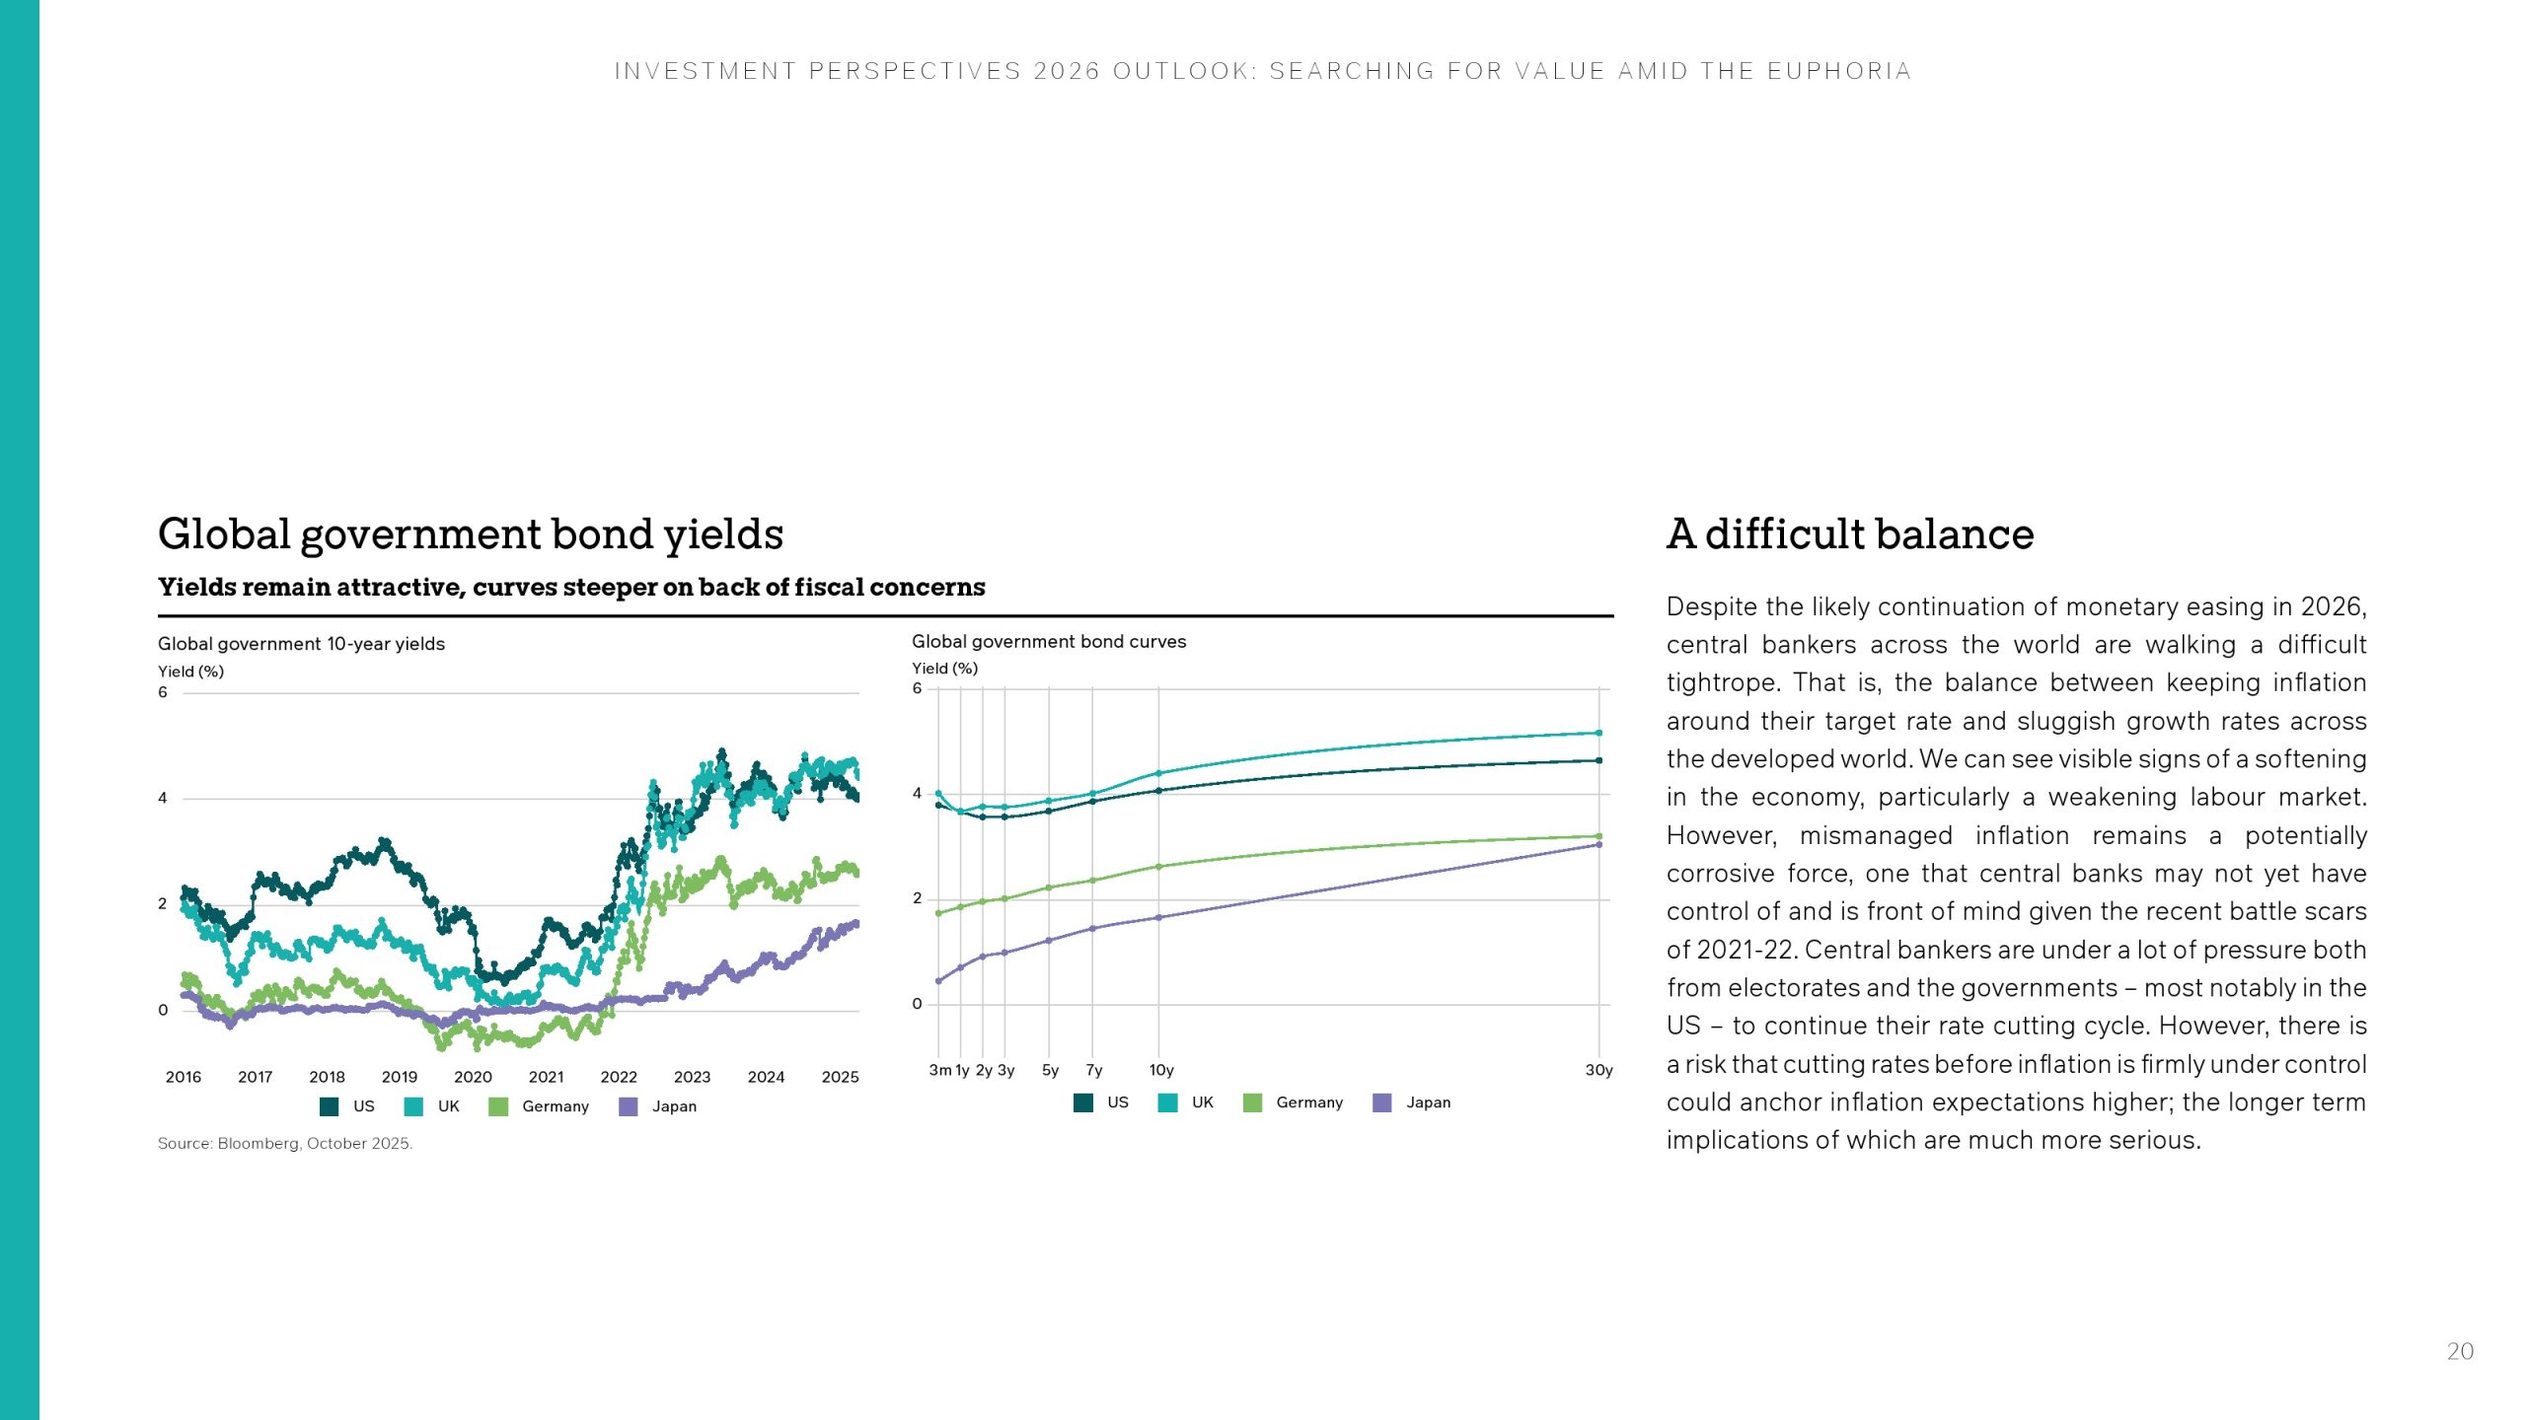Click the 2020 label on the yields chart axis
2526x1420 pixels.
[x=473, y=1077]
